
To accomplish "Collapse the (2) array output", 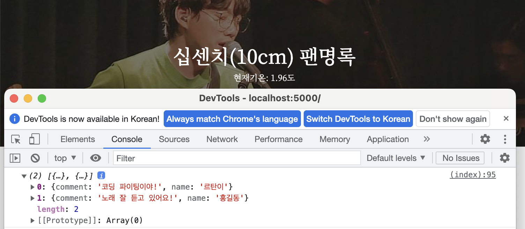I will point(24,176).
